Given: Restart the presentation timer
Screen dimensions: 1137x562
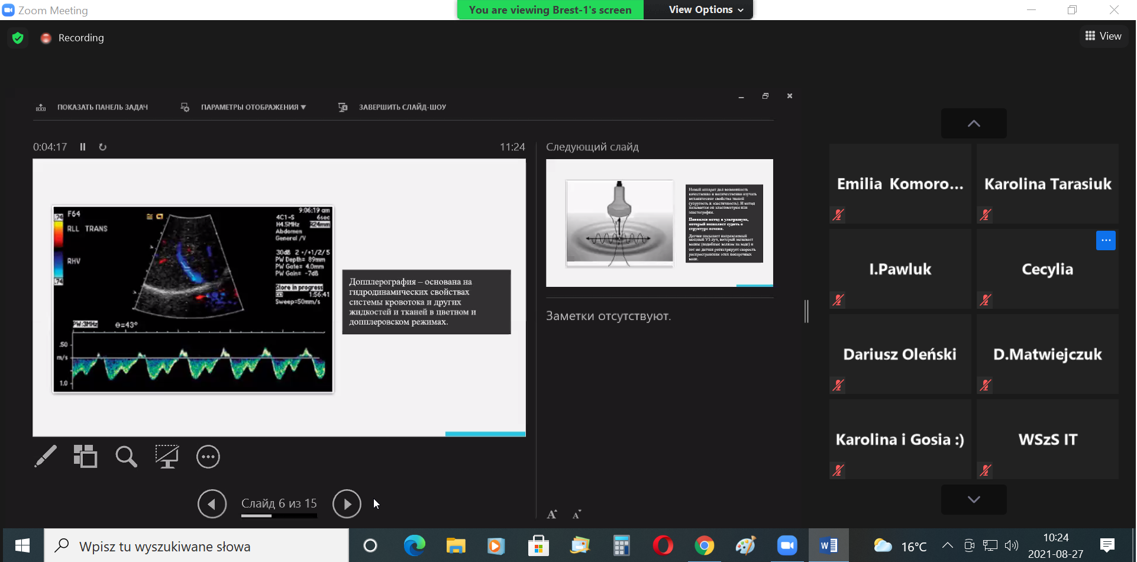Looking at the screenshot, I should [x=103, y=147].
